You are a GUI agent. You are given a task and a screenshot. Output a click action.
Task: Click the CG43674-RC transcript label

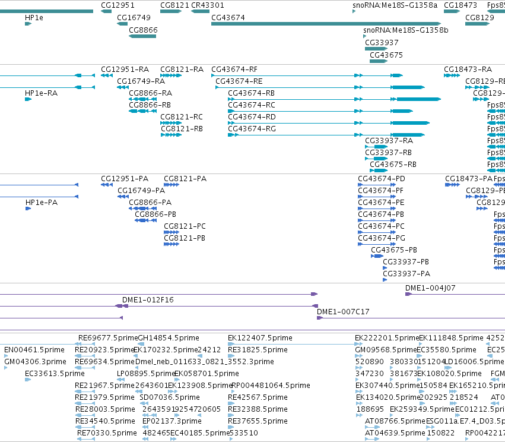252,105
